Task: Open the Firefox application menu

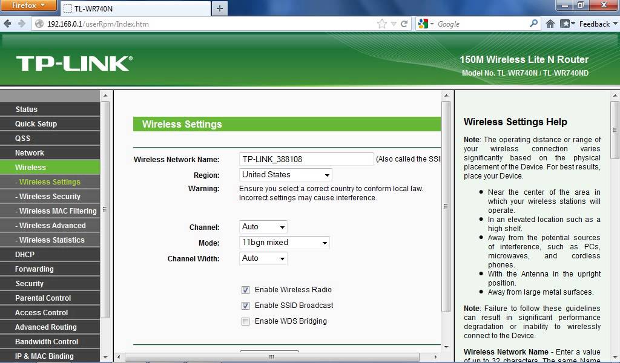Action: coord(29,5)
